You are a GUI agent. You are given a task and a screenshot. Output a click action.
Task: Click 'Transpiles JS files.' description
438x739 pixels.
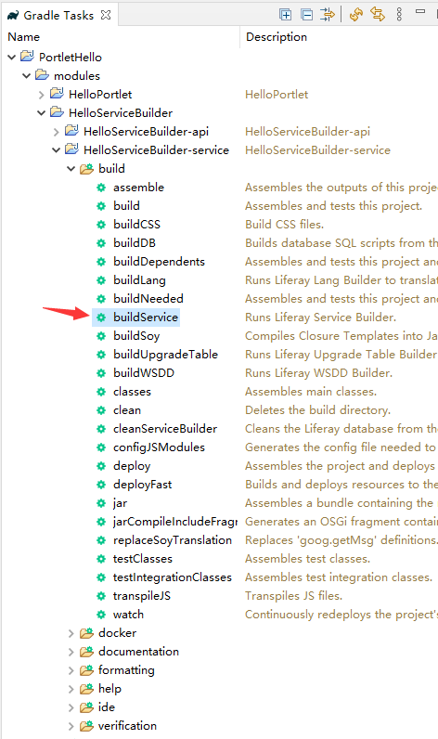click(293, 596)
